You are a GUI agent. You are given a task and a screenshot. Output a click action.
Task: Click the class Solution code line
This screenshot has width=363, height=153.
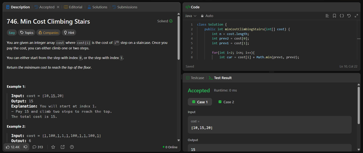(211, 24)
